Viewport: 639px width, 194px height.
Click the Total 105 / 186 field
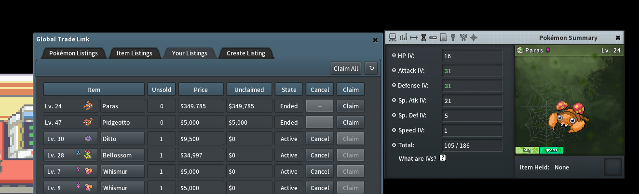(x=472, y=145)
